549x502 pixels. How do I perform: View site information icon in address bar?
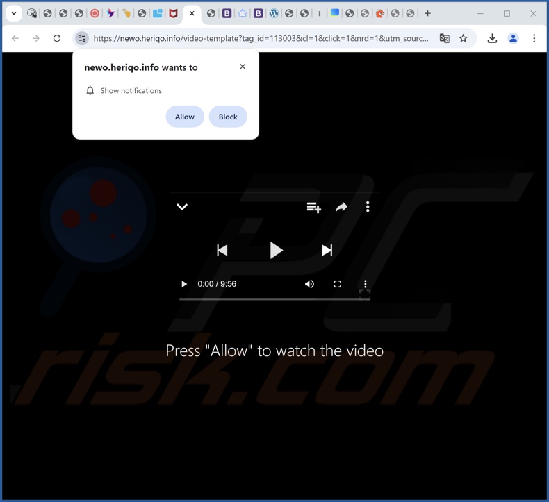point(82,38)
